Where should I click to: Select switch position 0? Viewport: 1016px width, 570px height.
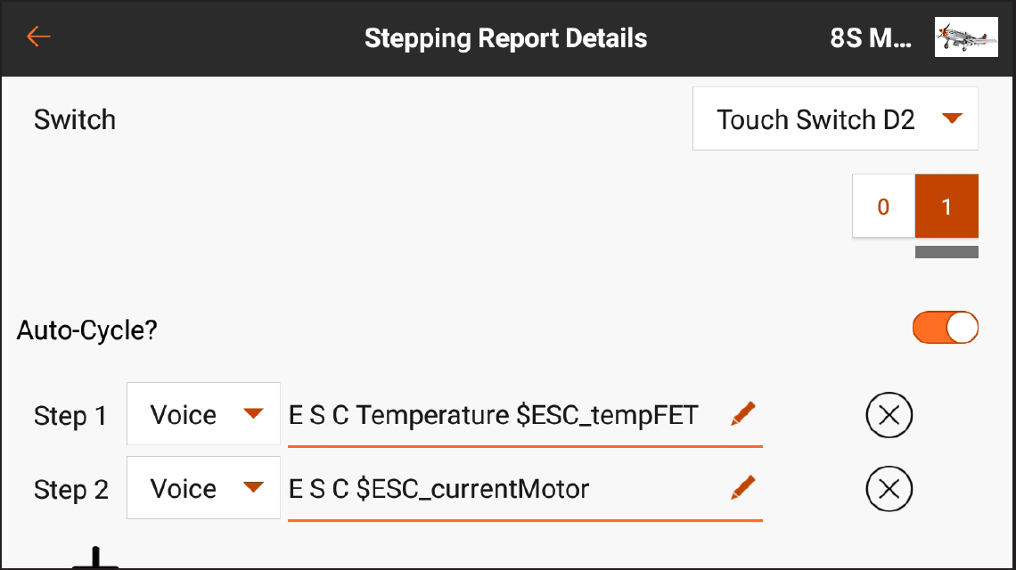(x=883, y=206)
